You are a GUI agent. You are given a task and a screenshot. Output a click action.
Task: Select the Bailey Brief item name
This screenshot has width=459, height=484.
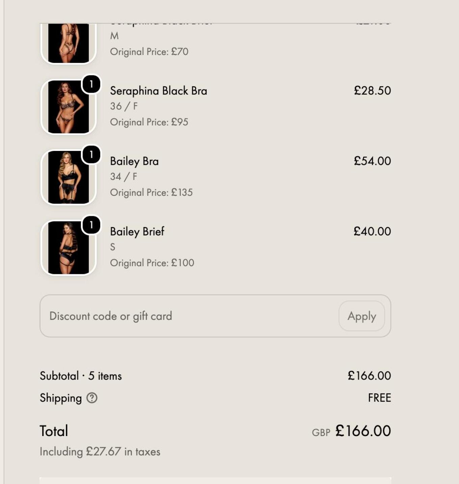137,232
